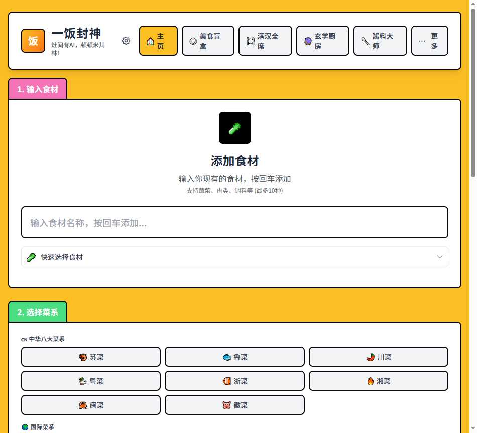
Task: Click the crystal ball icon on 玄学厨房
Action: [308, 41]
